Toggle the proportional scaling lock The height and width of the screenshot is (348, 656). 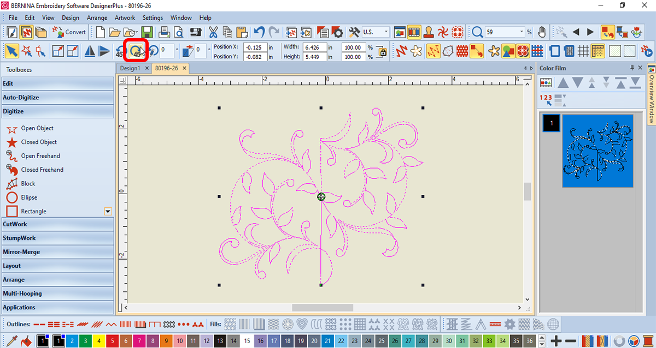(x=382, y=52)
